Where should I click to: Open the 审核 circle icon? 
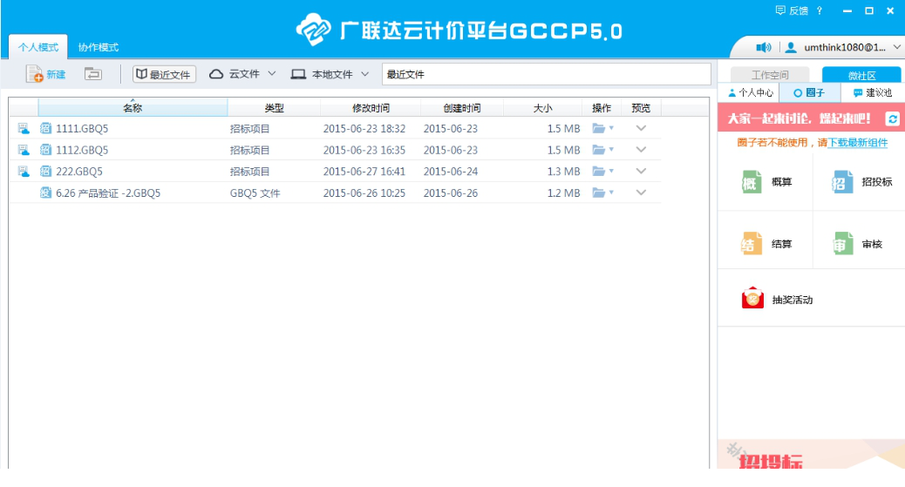pyautogui.click(x=841, y=244)
